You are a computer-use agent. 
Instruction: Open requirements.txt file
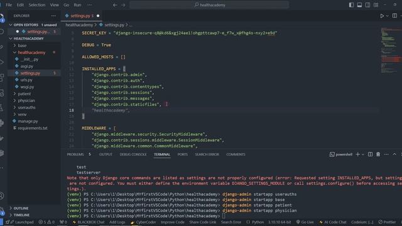pyautogui.click(x=33, y=128)
